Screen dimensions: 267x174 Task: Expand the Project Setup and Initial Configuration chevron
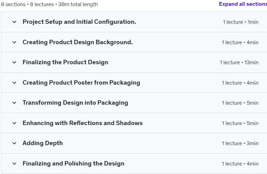[x=15, y=22]
